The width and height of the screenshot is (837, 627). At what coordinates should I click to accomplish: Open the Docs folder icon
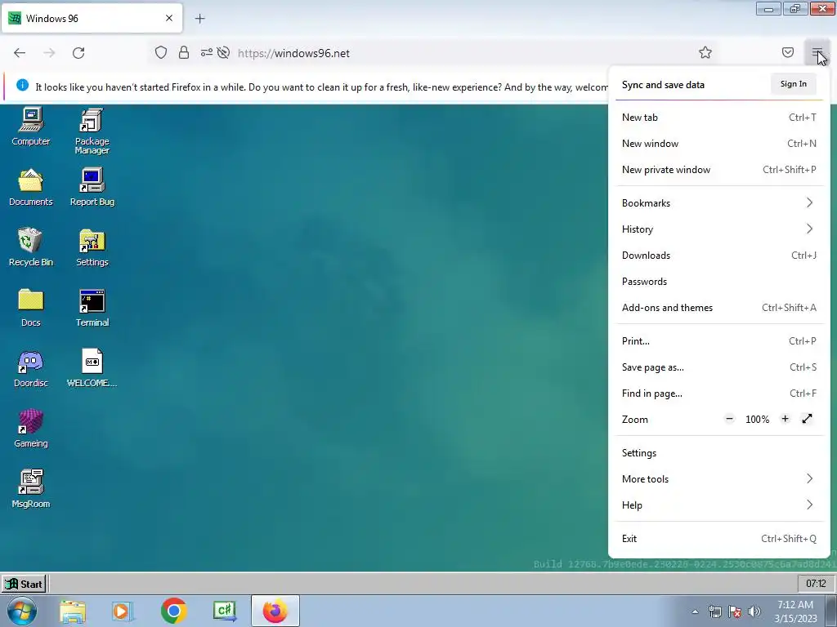(x=31, y=308)
